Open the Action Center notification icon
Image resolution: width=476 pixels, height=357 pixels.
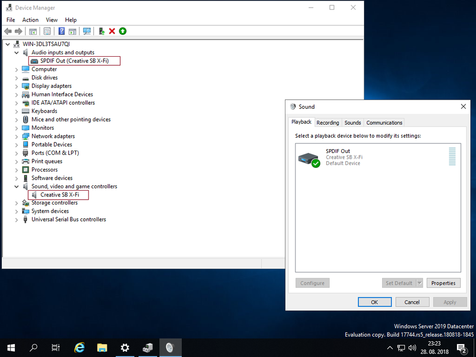[461, 348]
